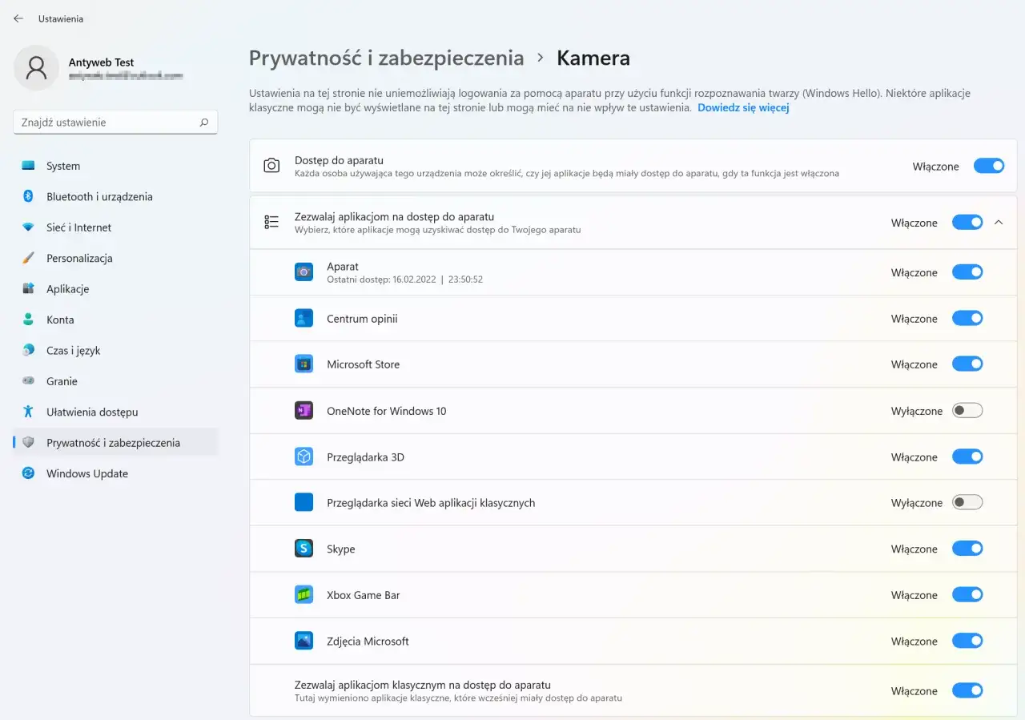1025x720 pixels.
Task: Open the System settings category
Action: coord(115,166)
